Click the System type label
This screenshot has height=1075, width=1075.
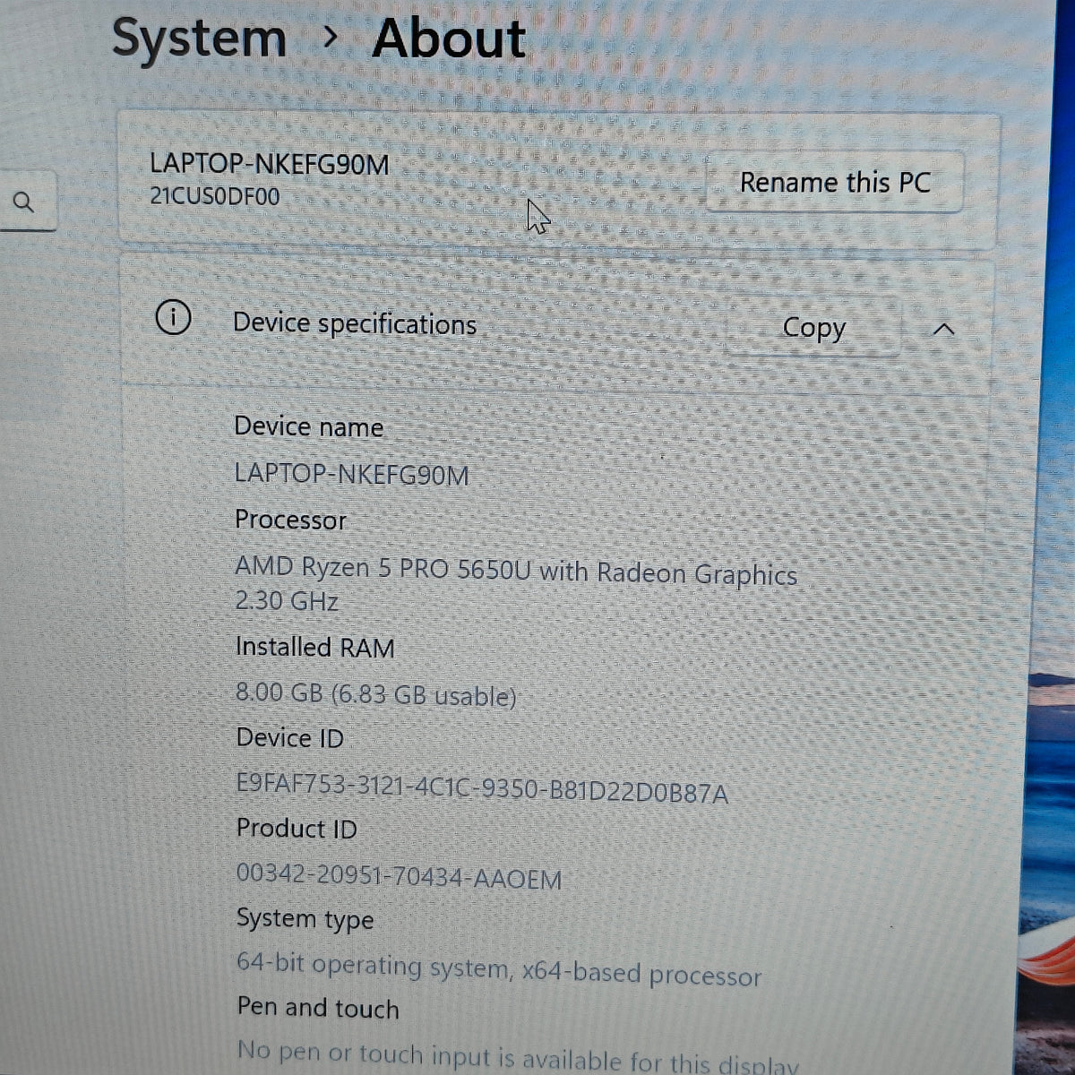pos(305,919)
